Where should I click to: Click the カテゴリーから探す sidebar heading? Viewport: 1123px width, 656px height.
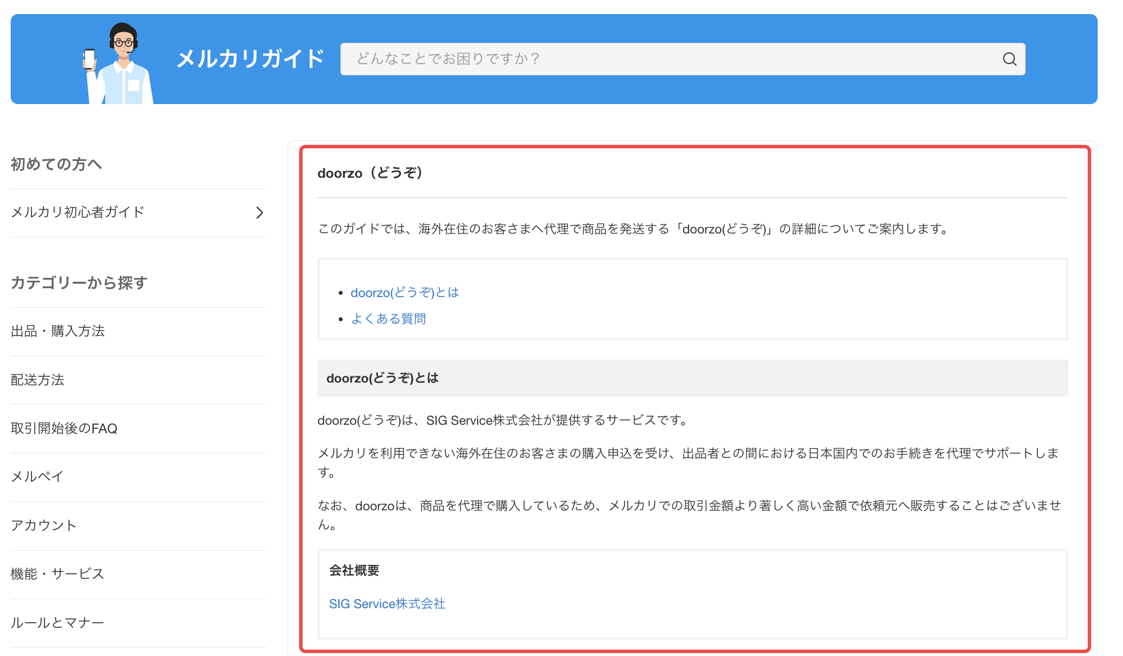click(x=79, y=282)
